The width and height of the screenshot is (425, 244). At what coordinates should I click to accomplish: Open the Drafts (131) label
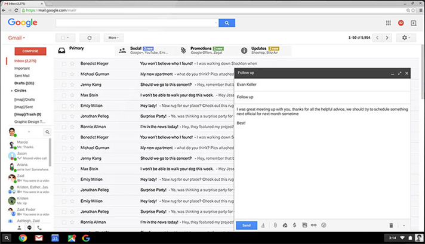click(24, 83)
